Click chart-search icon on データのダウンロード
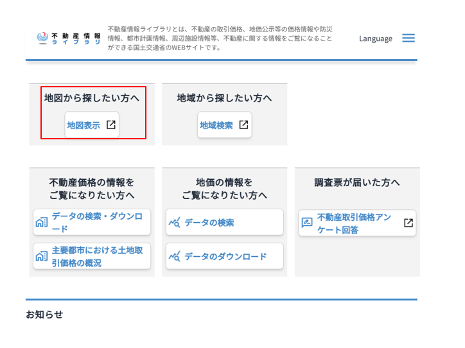 [x=175, y=257]
